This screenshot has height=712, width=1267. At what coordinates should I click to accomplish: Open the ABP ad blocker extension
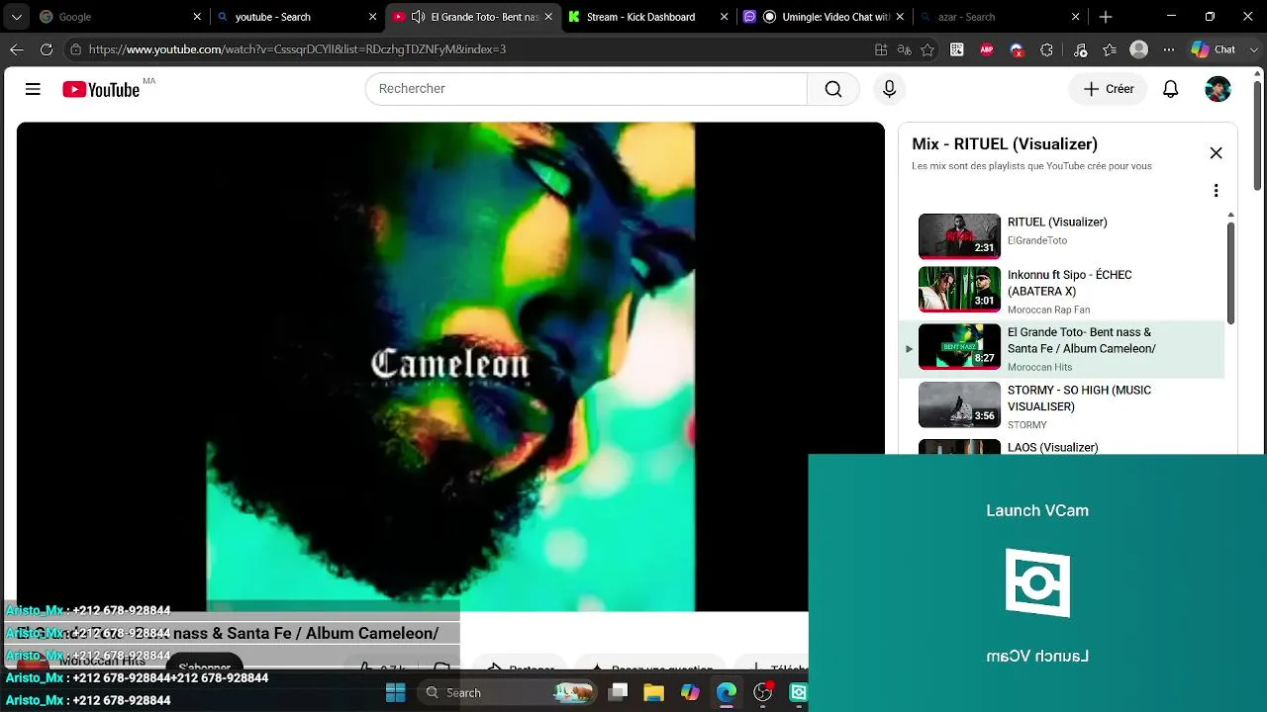click(987, 49)
